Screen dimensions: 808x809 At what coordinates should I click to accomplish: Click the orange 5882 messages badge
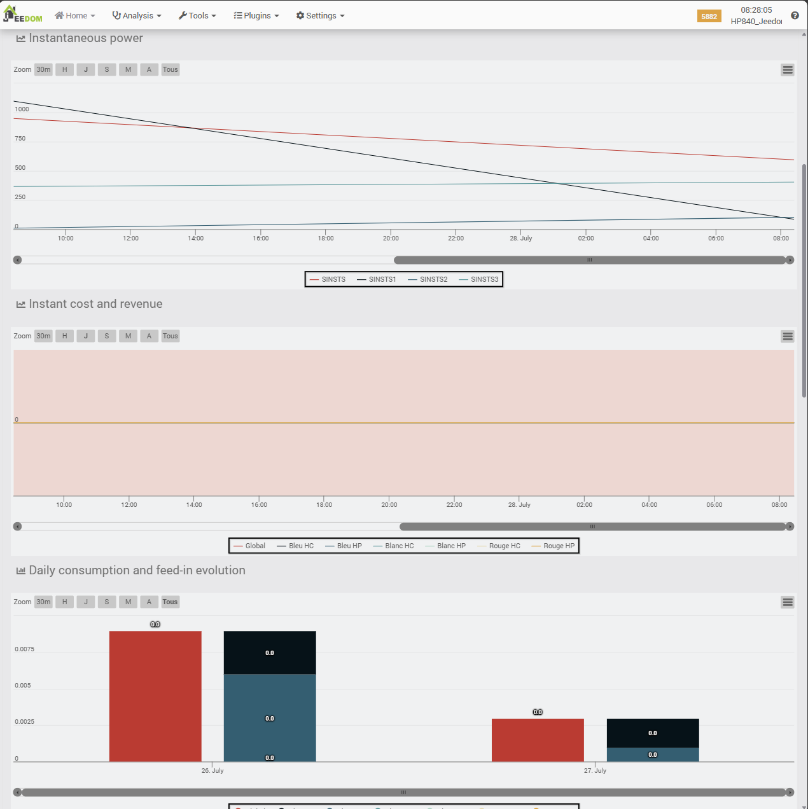point(709,17)
